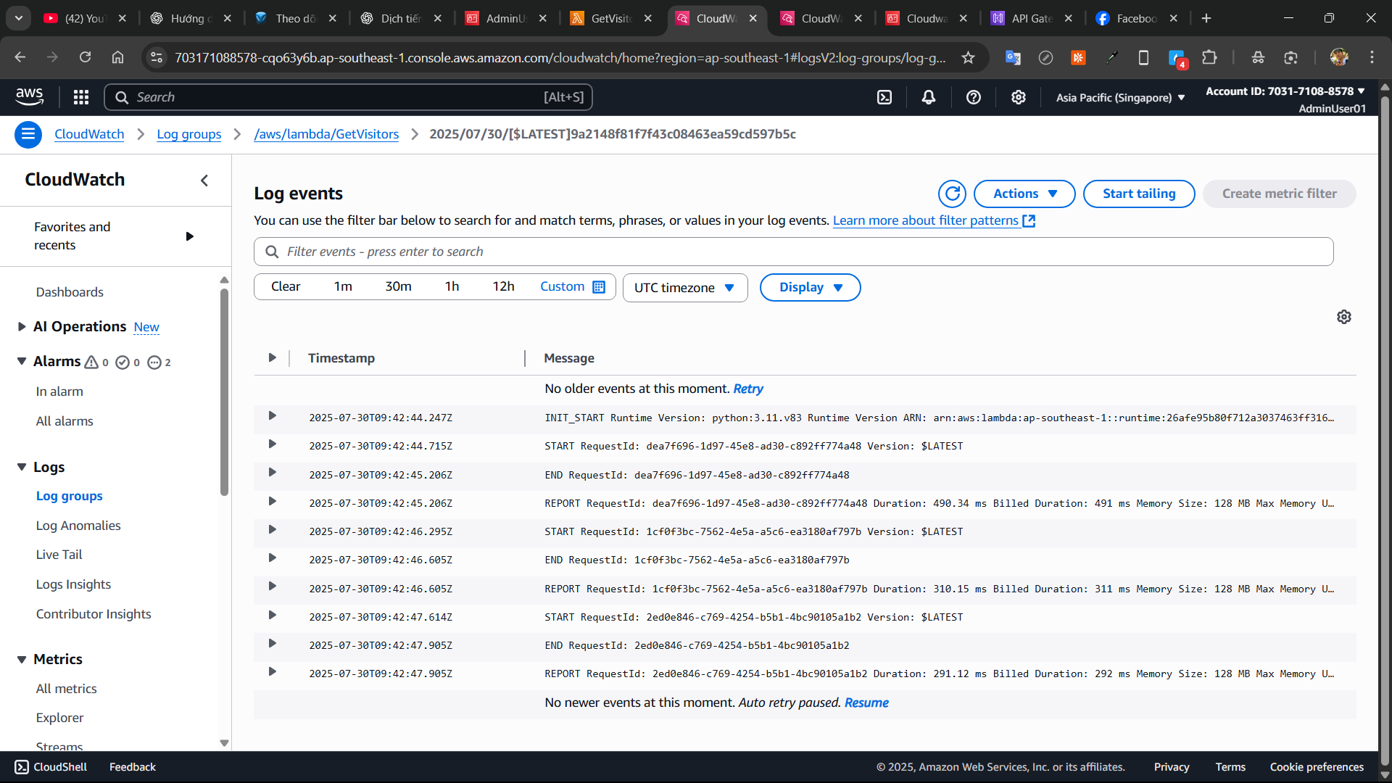Switch to the YouTube browser tab

(x=86, y=18)
